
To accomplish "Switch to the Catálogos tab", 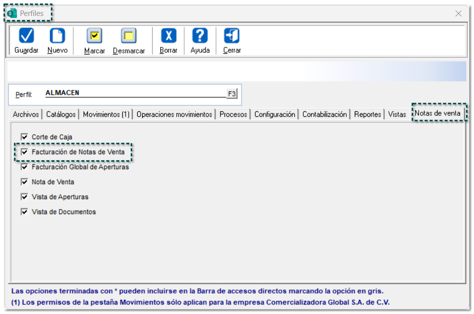I will (61, 114).
